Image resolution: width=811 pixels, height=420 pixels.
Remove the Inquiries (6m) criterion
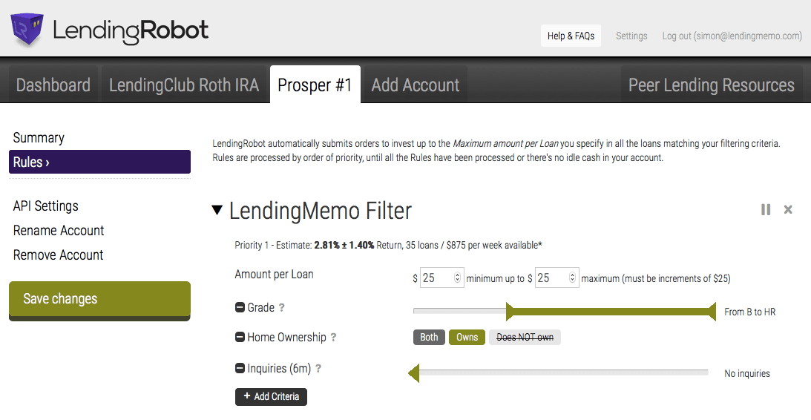coord(240,368)
